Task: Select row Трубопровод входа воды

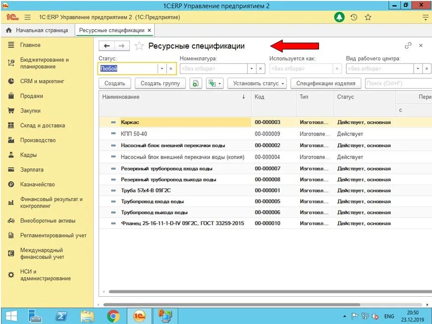Action: pyautogui.click(x=266, y=202)
